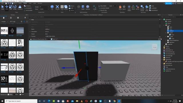Screen dimensions: 183x103
Task: Click the Separate solid modeling icon
Action: [88, 7]
